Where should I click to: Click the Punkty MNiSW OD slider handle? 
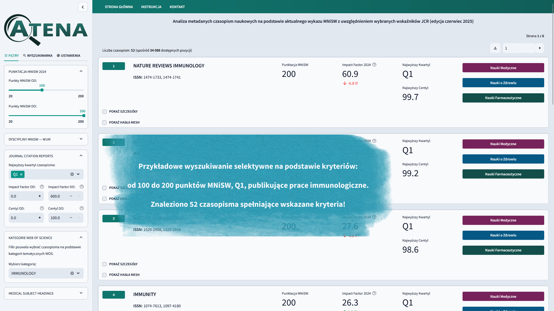click(x=42, y=90)
